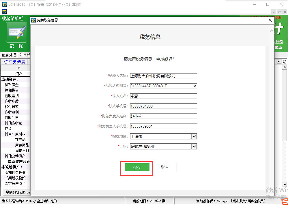This screenshot has height=205, width=288.
Task: Select the 预付账款 row
Action: 16,107
